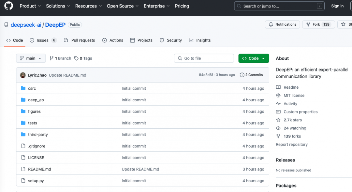Go to the Actions tab
The image size is (352, 192).
tap(113, 40)
